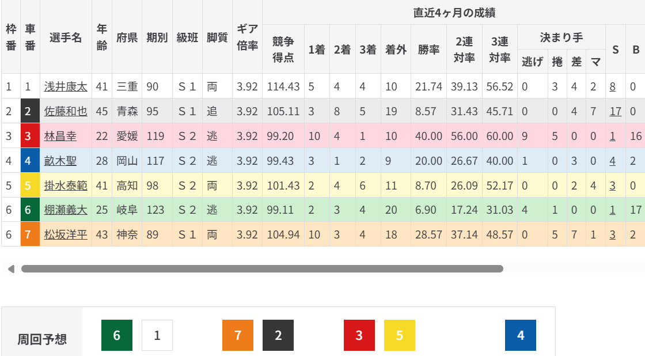Click the orange 7 badge in 周回予想 lineup
The image size is (645, 356).
[x=238, y=335]
